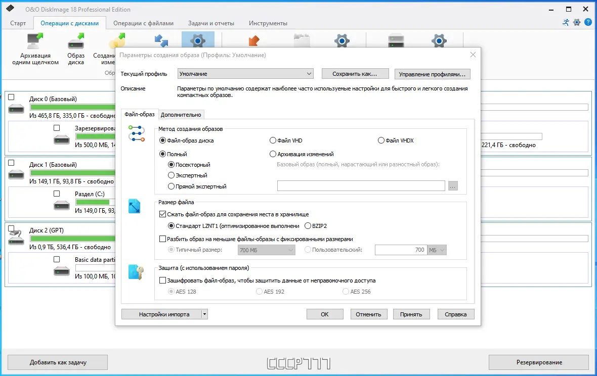The height and width of the screenshot is (376, 597).
Task: Click the O&O DiskImage logo in the title bar
Action: tap(10, 9)
